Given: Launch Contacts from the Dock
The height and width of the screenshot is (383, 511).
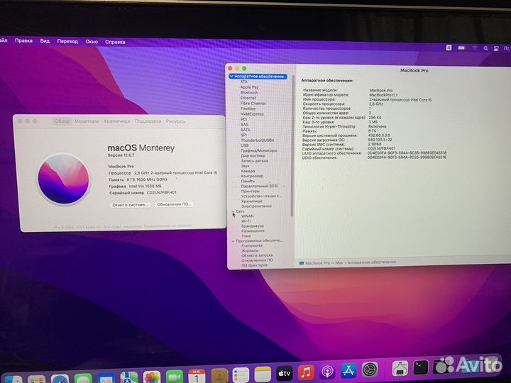Looking at the screenshot, I should click(x=219, y=375).
